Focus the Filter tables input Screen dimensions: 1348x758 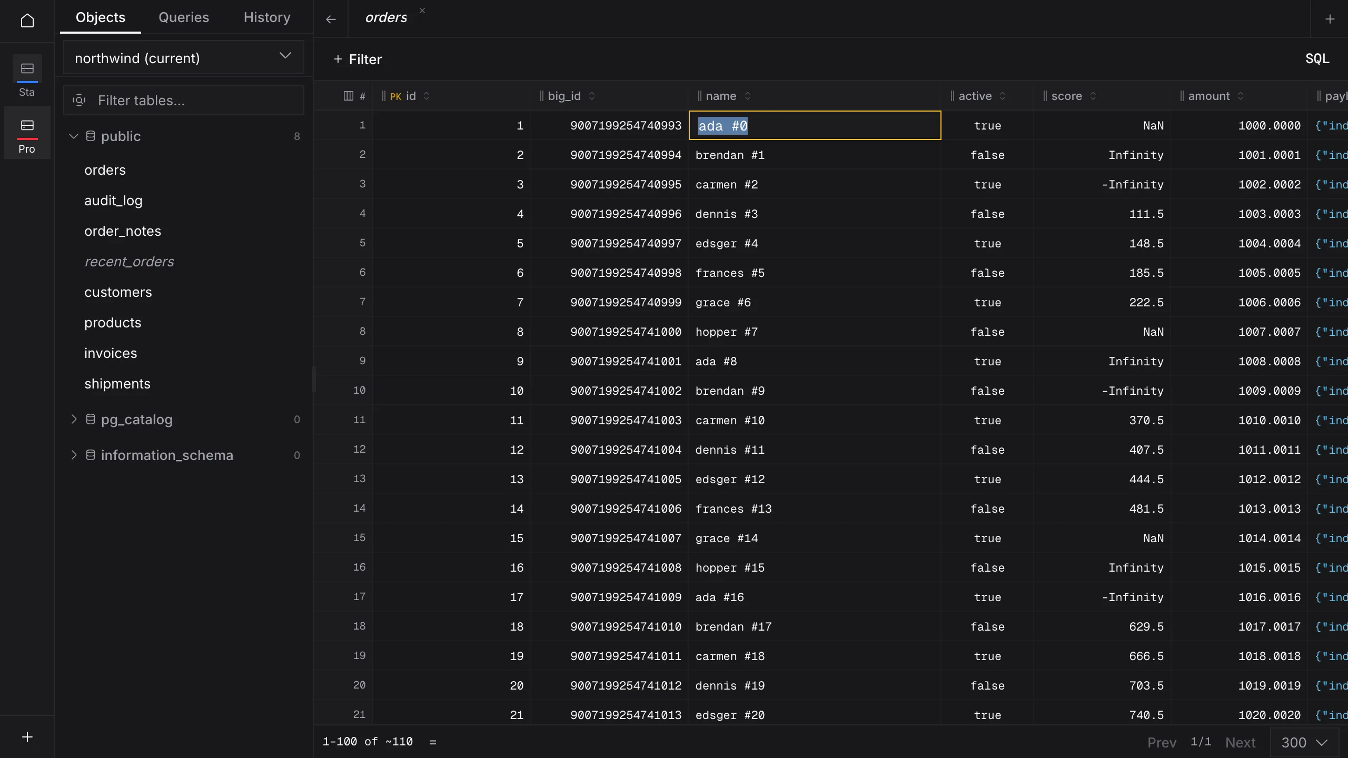tap(184, 101)
